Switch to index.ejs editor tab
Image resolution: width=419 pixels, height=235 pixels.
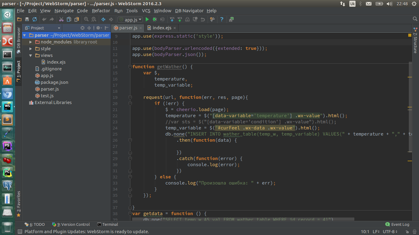click(x=162, y=28)
